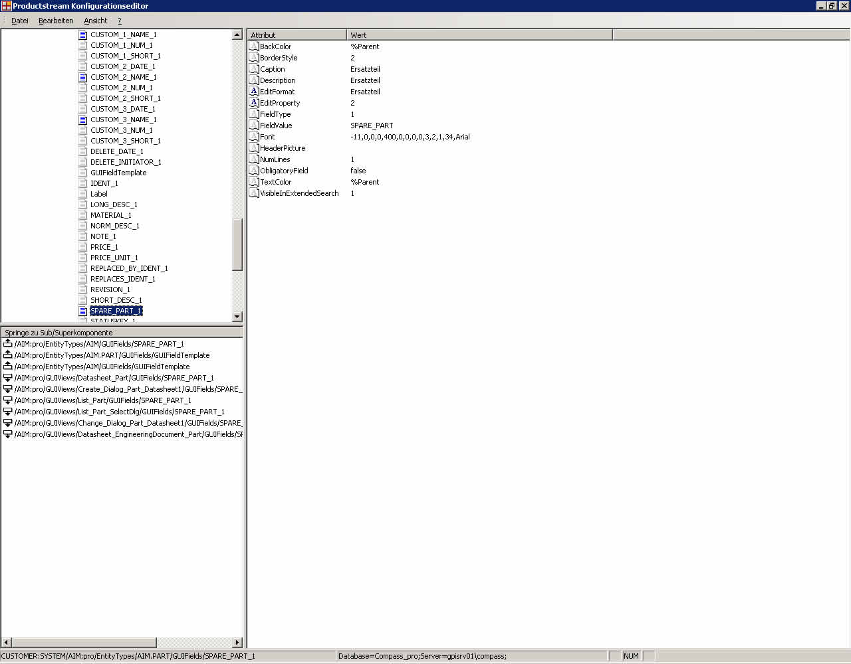851x664 pixels.
Task: Jump to Datasheet_EngineeringDocument_Part path
Action: point(128,434)
